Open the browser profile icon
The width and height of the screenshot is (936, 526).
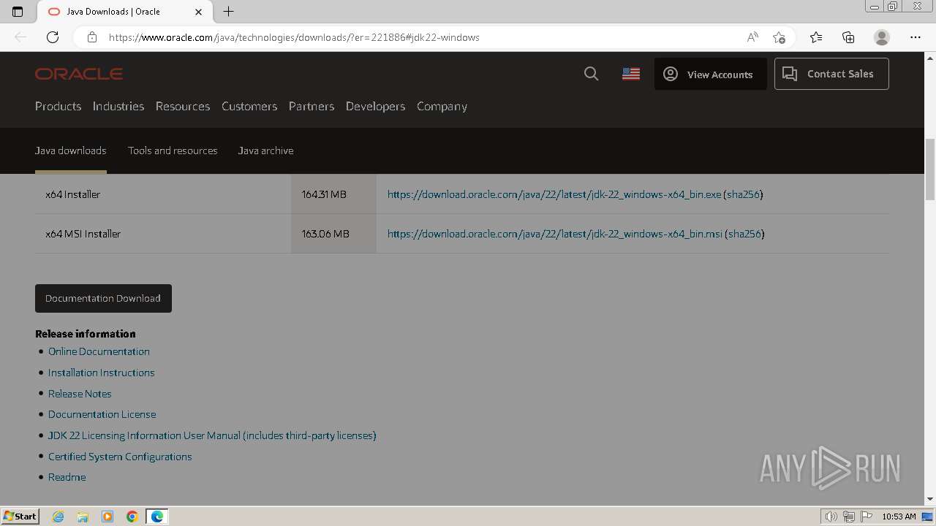[882, 37]
